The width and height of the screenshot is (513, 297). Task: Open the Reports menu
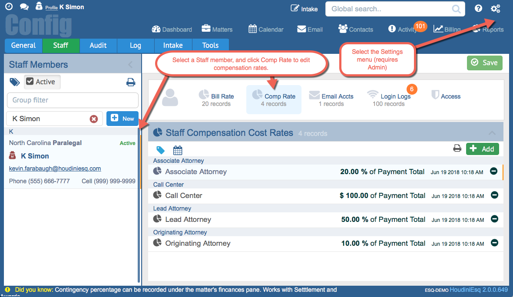pos(488,29)
